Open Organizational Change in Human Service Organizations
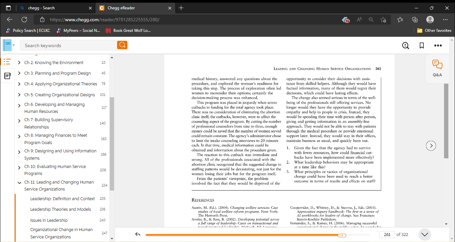 (62, 233)
